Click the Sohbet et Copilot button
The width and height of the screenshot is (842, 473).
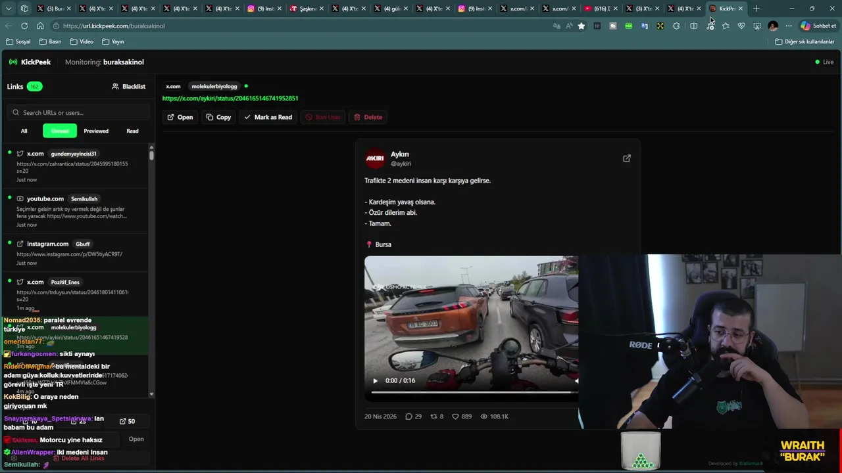coord(818,26)
